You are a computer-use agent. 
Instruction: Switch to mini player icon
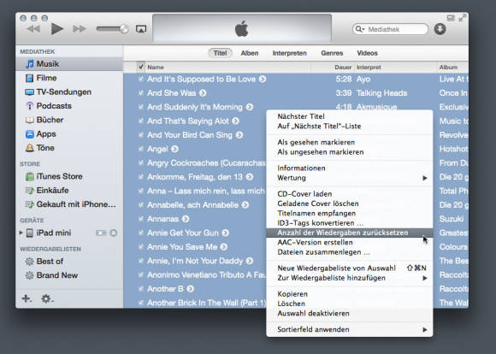[x=451, y=18]
